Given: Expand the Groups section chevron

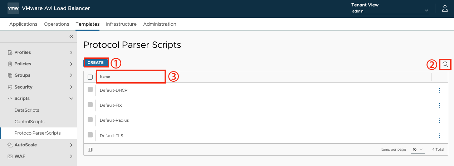Looking at the screenshot, I should pyautogui.click(x=71, y=75).
